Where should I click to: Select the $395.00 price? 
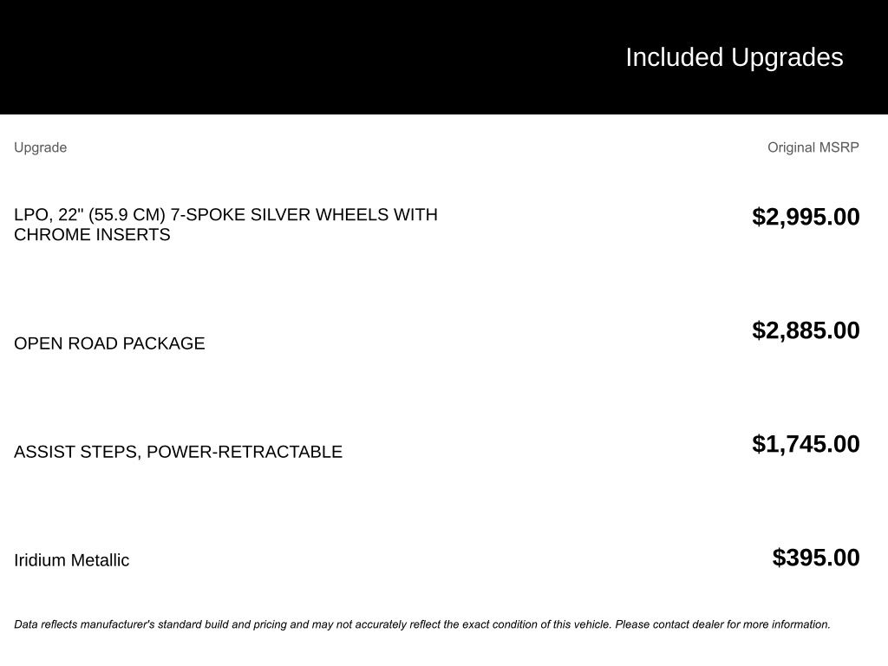tap(816, 558)
